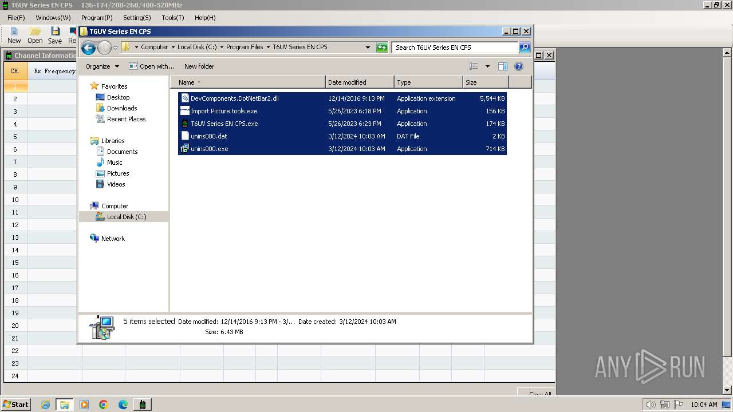Select the DevComponents.DotNetBar2.dll file icon
The image size is (733, 412).
tap(185, 98)
